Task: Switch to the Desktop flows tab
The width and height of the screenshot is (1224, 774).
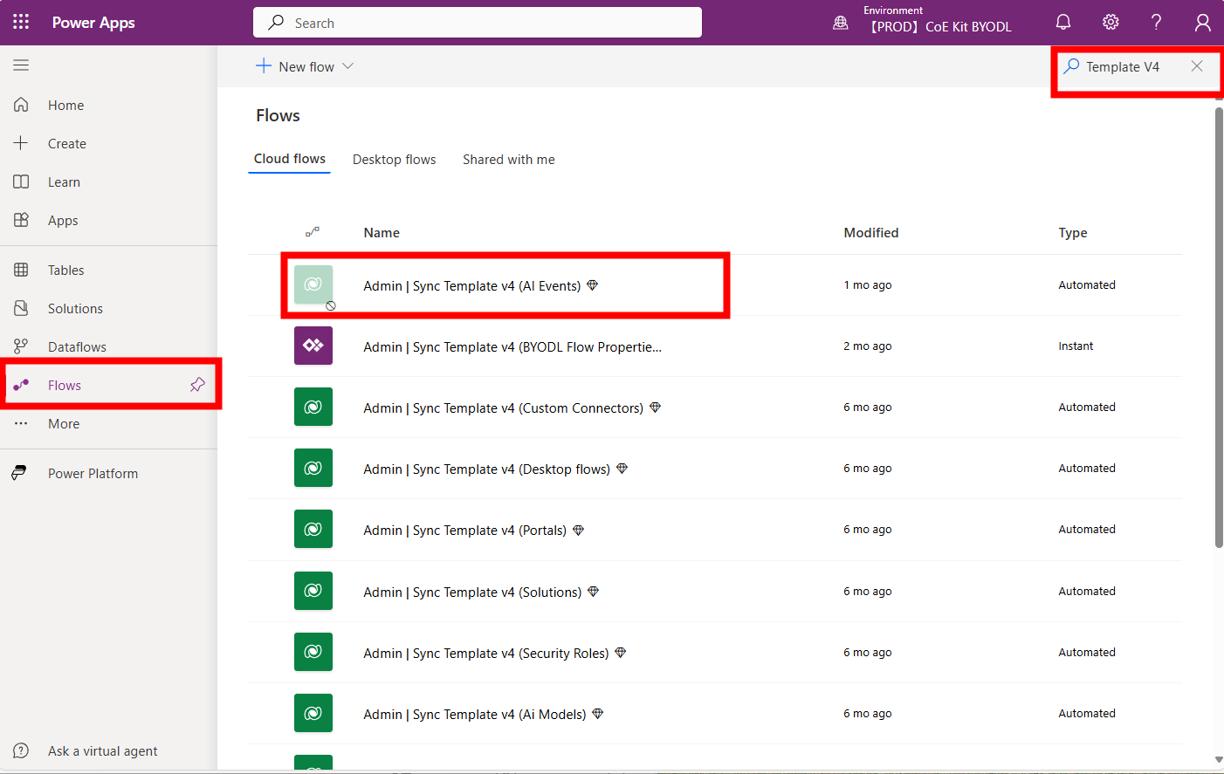Action: [395, 160]
